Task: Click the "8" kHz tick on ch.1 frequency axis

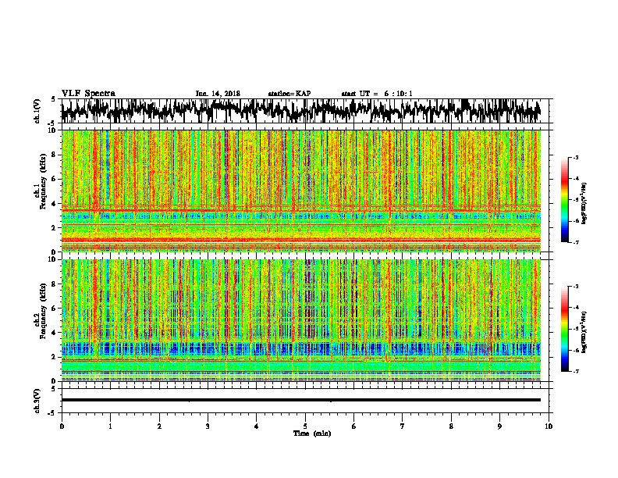Action: click(x=55, y=155)
